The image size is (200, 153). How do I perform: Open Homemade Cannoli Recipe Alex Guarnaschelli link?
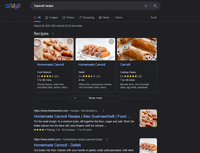(x=82, y=116)
